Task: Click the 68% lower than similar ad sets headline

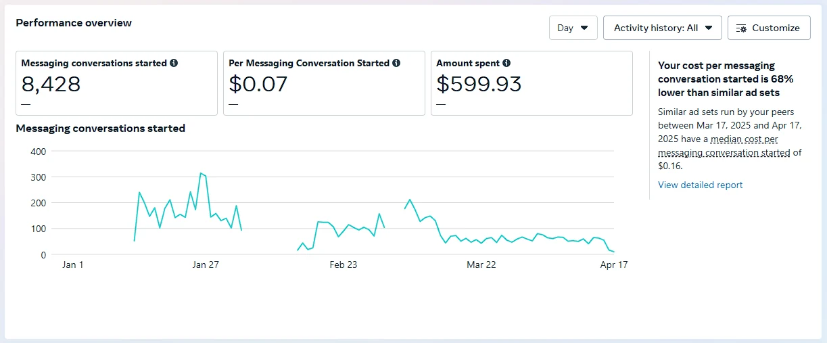Action: tap(726, 79)
